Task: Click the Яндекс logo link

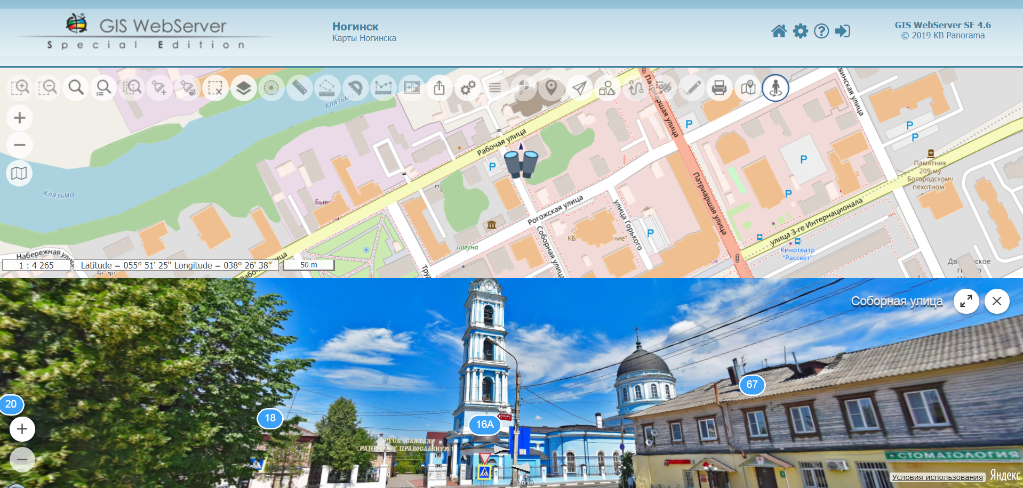Action: pos(1005,475)
